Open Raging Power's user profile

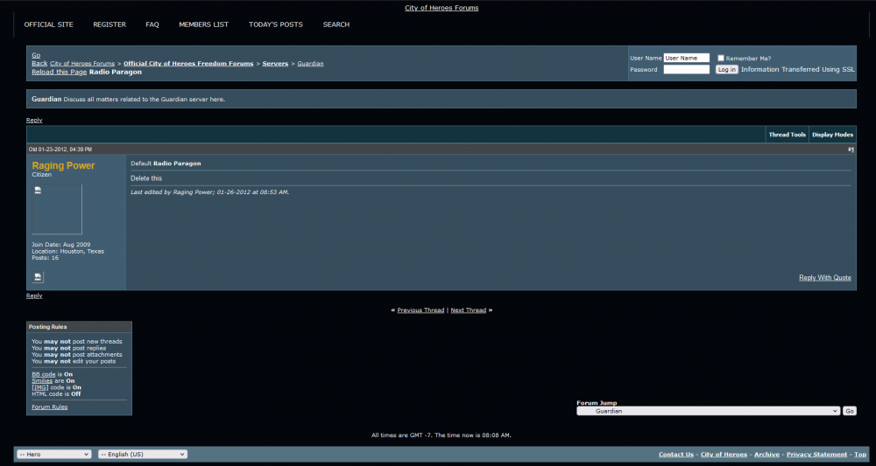click(x=63, y=165)
